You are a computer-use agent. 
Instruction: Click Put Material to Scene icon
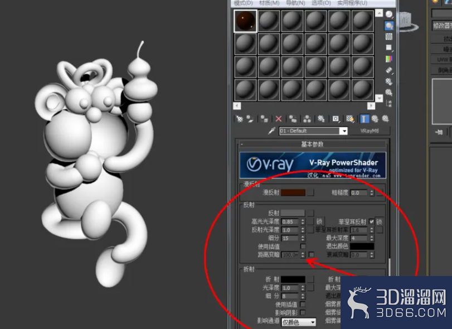tap(250, 119)
